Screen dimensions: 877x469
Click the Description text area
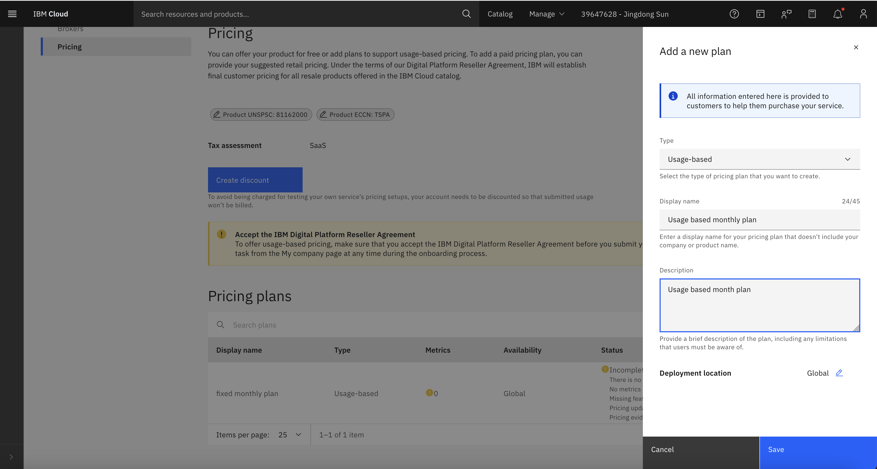pos(760,305)
